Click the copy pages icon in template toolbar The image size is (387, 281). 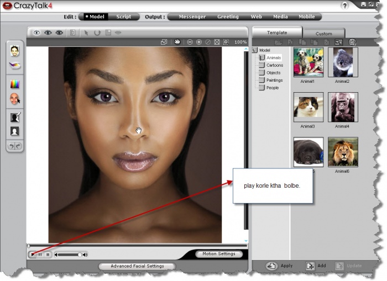[302, 43]
